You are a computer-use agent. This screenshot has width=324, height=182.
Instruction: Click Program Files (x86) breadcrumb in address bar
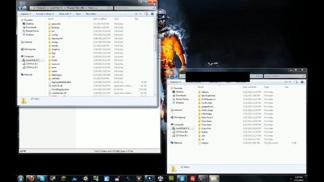75,8
